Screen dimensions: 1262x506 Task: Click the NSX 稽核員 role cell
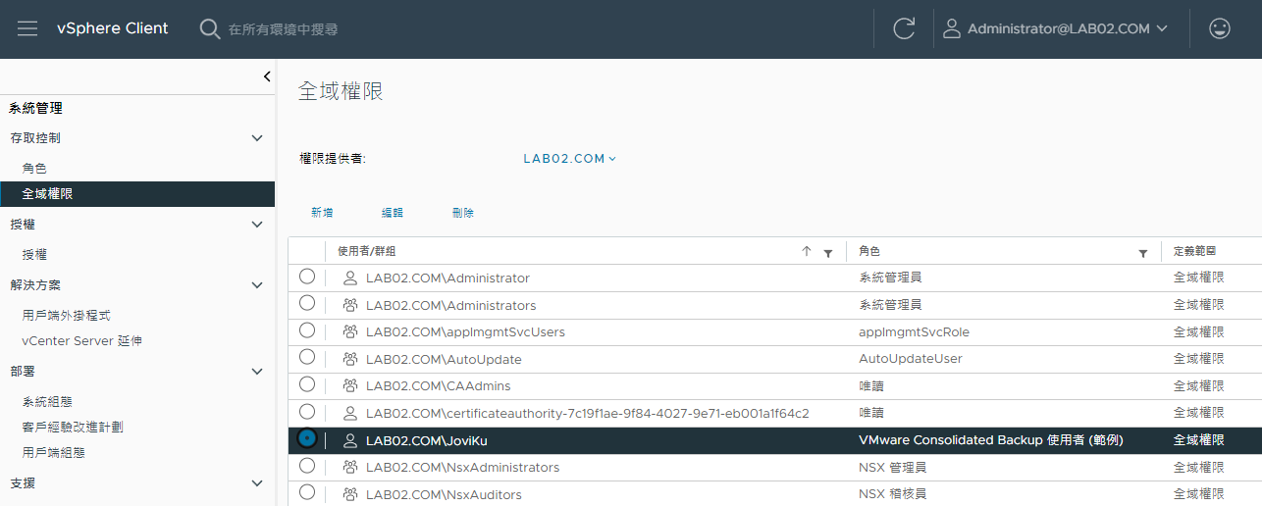pyautogui.click(x=892, y=494)
